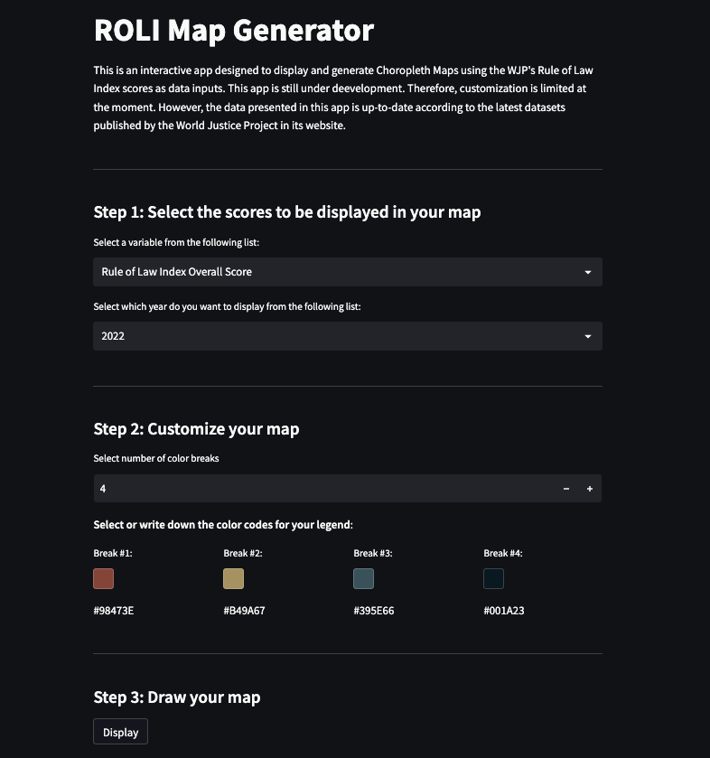Image resolution: width=710 pixels, height=758 pixels.
Task: Expand the variable dropdown arrow
Action: 588,272
